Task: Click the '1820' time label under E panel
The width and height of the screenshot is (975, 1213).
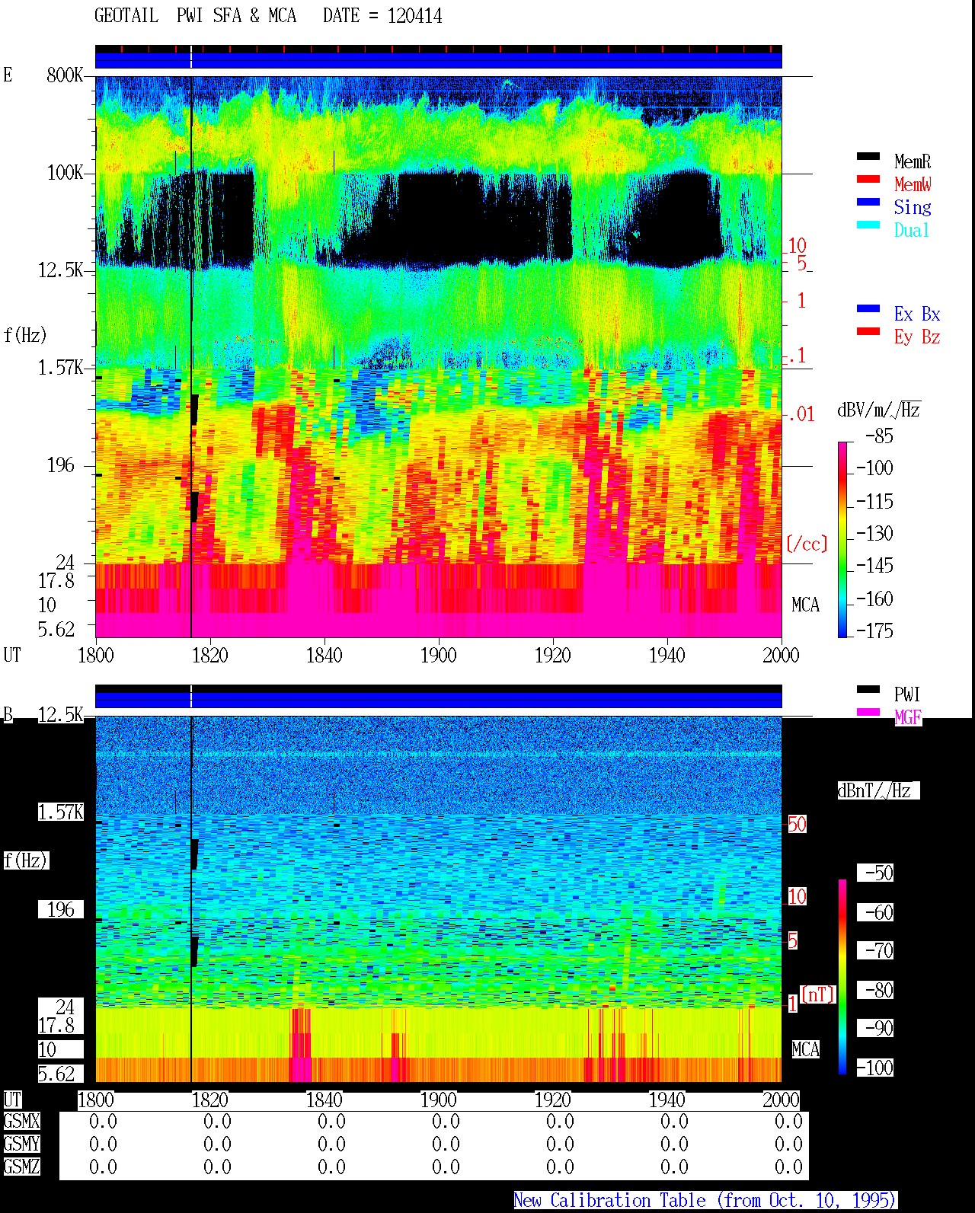Action: [209, 655]
